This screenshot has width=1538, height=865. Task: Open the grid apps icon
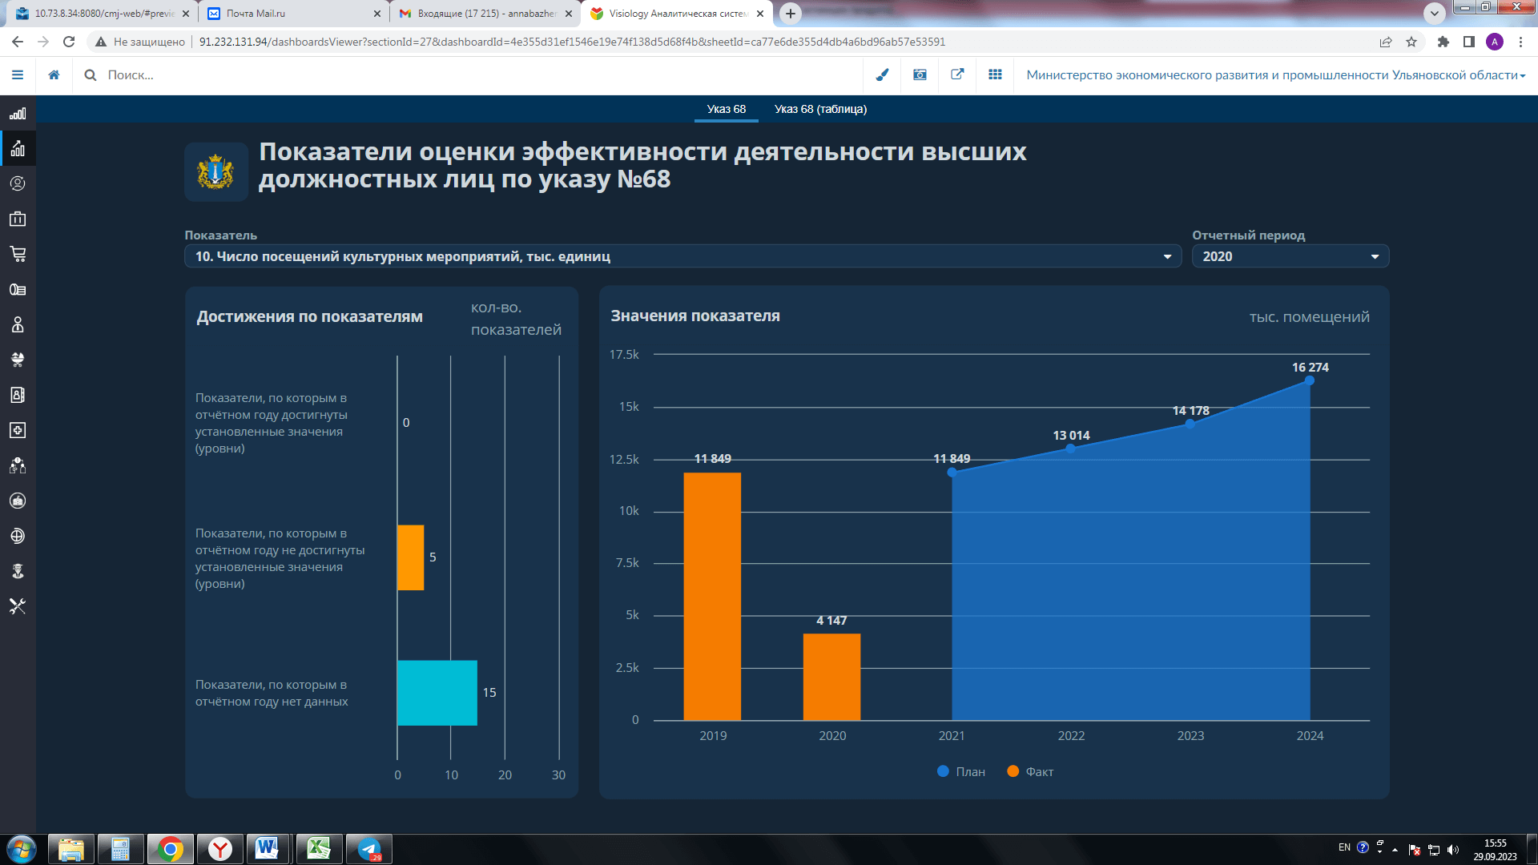pos(995,74)
